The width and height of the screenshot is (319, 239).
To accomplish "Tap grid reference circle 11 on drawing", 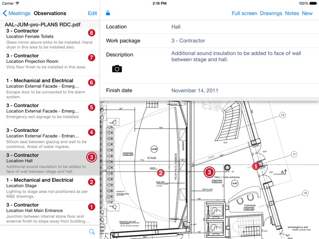I will pyautogui.click(x=294, y=154).
